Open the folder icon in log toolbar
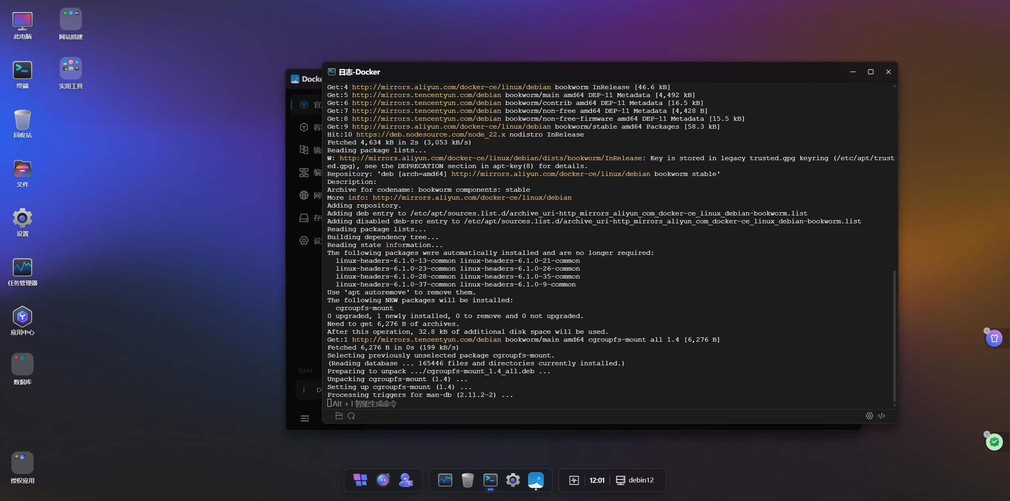This screenshot has width=1010, height=501. click(339, 416)
